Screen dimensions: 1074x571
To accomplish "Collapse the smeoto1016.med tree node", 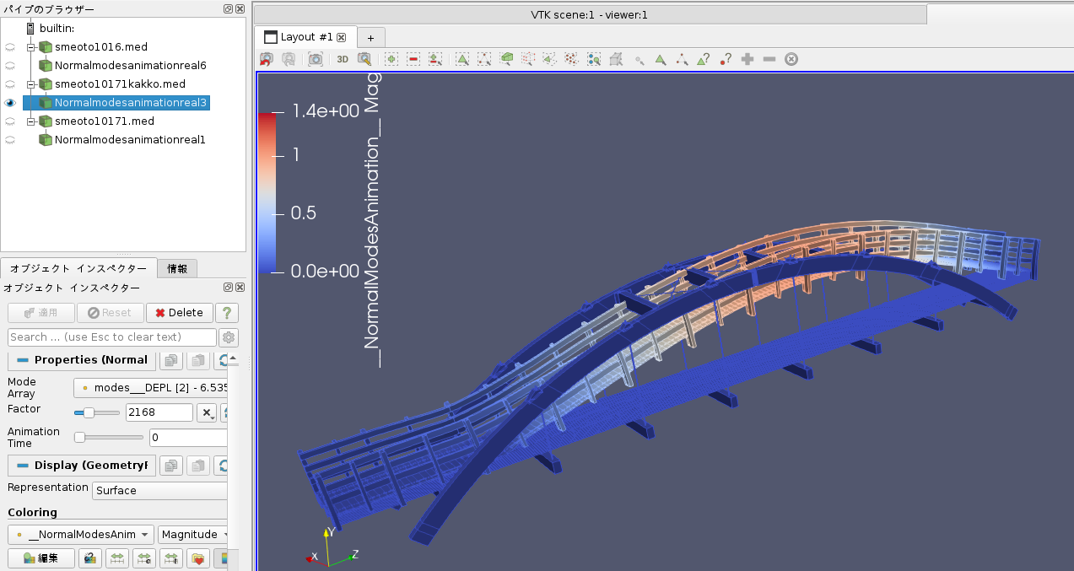I will (x=30, y=47).
